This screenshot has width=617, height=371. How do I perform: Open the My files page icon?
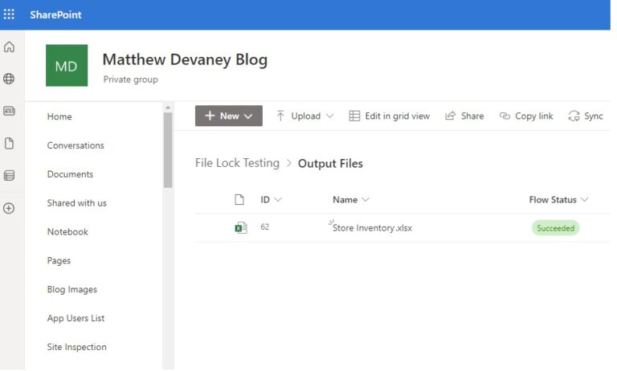click(x=9, y=144)
